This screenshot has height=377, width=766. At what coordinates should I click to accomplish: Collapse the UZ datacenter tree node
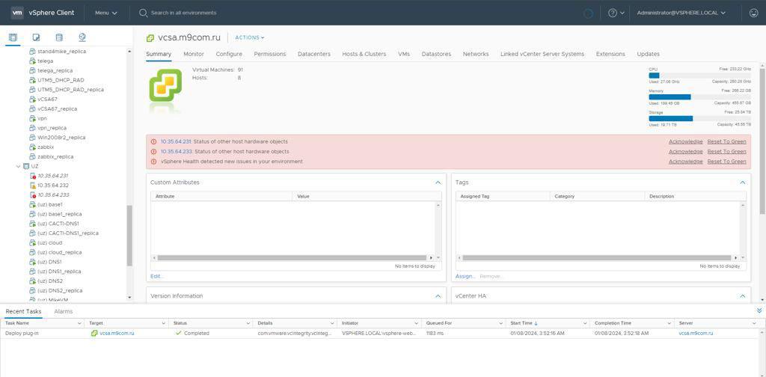[x=19, y=166]
